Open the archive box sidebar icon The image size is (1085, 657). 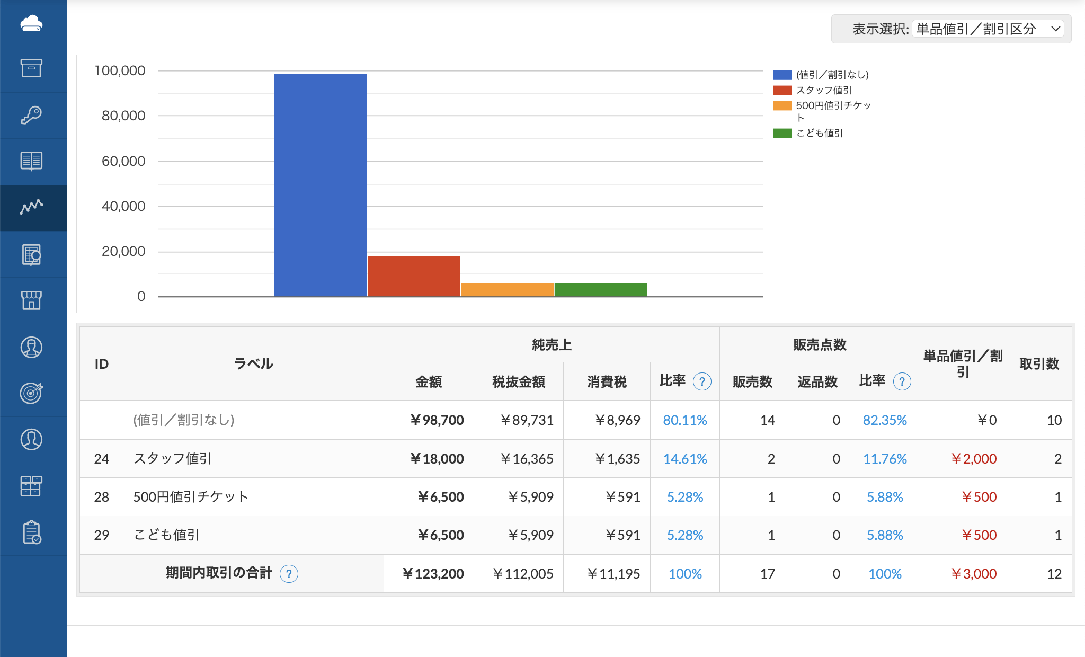[32, 68]
